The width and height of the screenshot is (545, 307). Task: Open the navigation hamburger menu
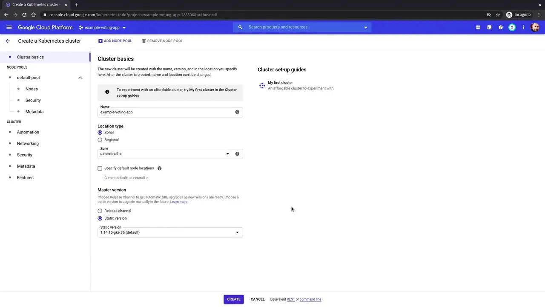coord(9,27)
